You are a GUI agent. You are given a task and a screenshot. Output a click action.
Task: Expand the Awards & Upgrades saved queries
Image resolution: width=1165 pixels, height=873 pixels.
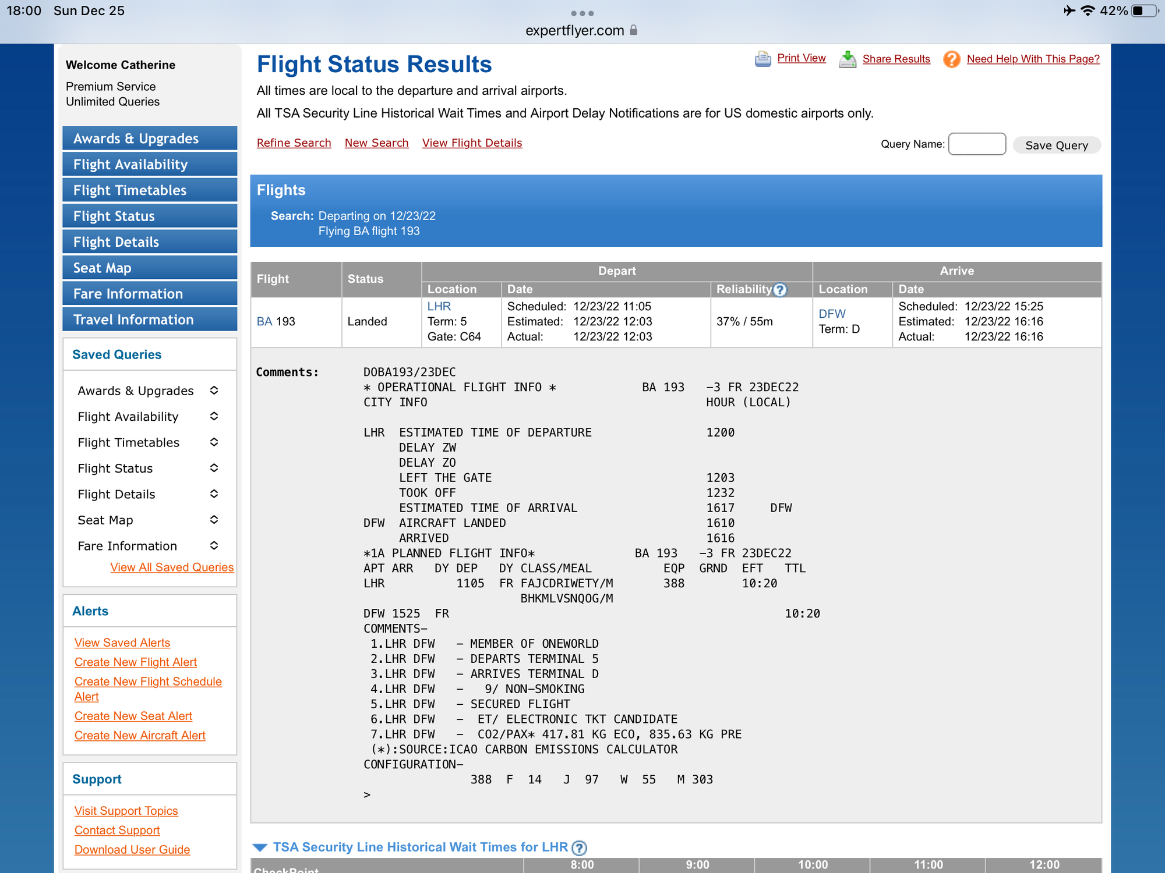pos(214,391)
